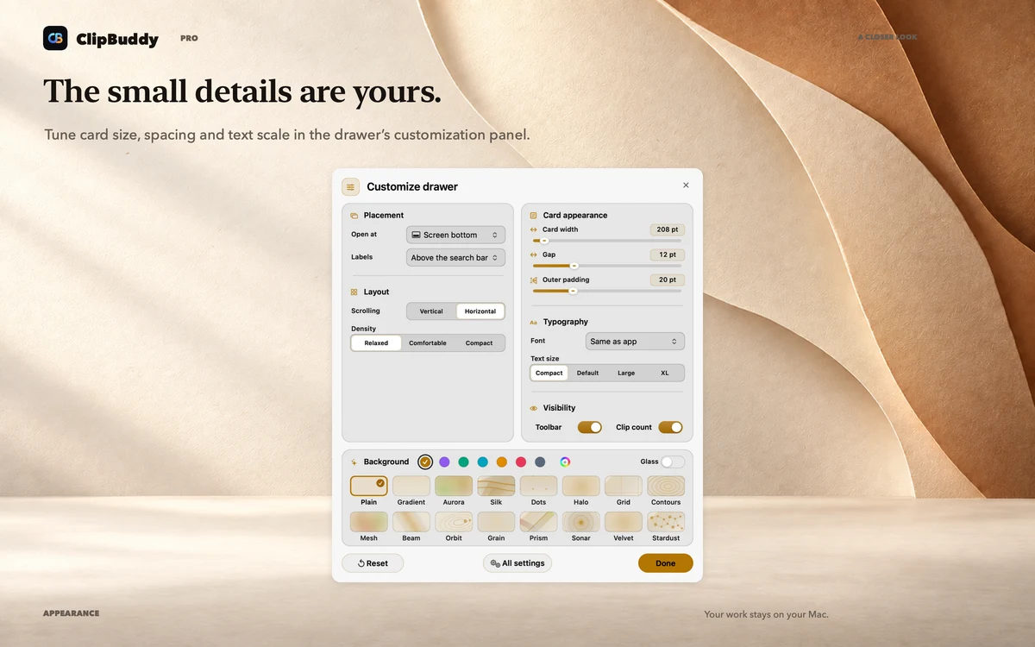Select the purple color swatch
The image size is (1035, 647).
point(444,462)
